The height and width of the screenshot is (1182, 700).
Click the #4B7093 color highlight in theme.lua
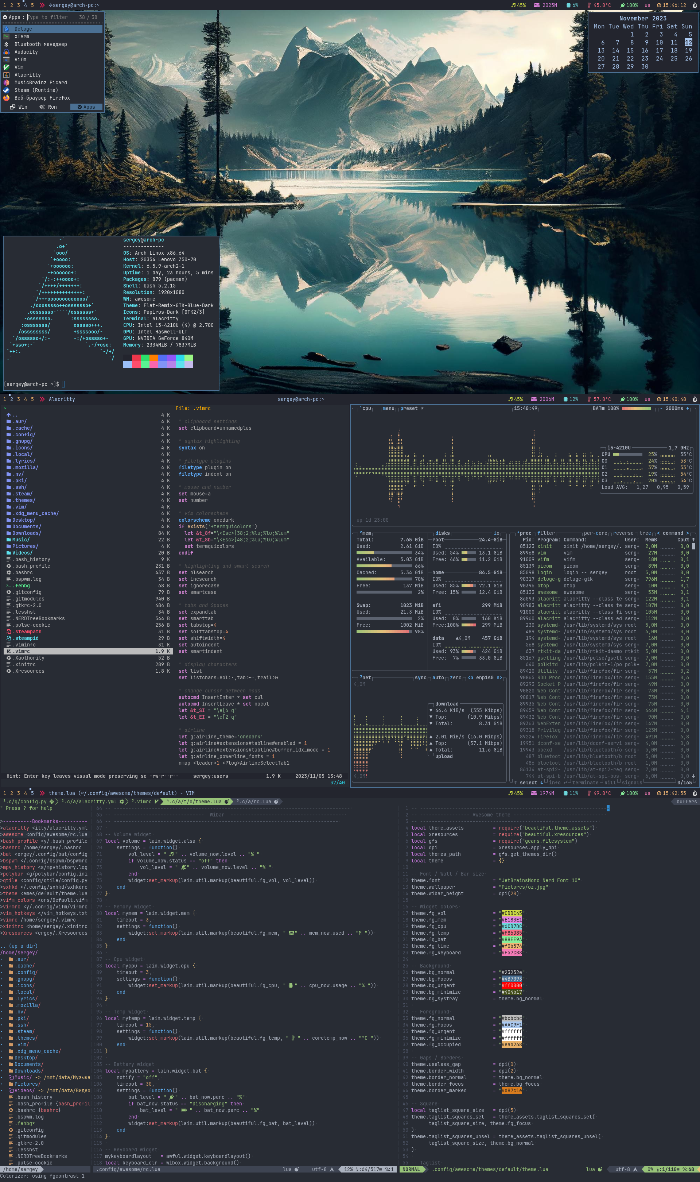[x=511, y=979]
